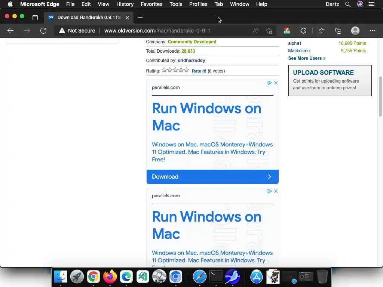Close the second parallels.com ad

(x=276, y=191)
